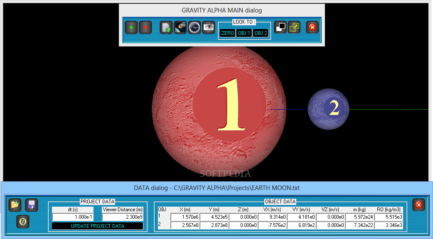Click the blue sphere labeled 2
433x239 pixels.
click(x=328, y=109)
